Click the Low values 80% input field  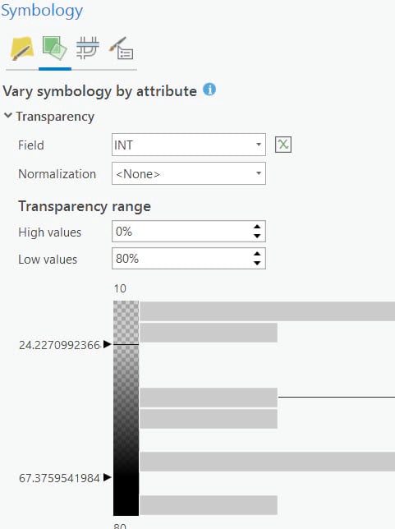181,259
